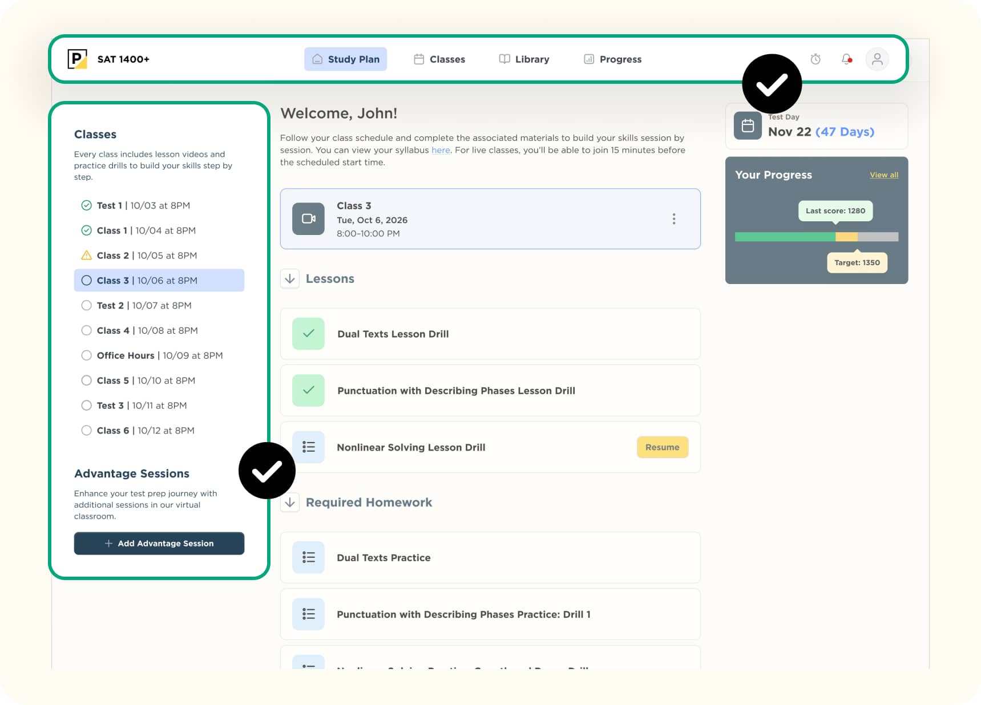
Task: Open notifications bell icon
Action: coord(847,59)
